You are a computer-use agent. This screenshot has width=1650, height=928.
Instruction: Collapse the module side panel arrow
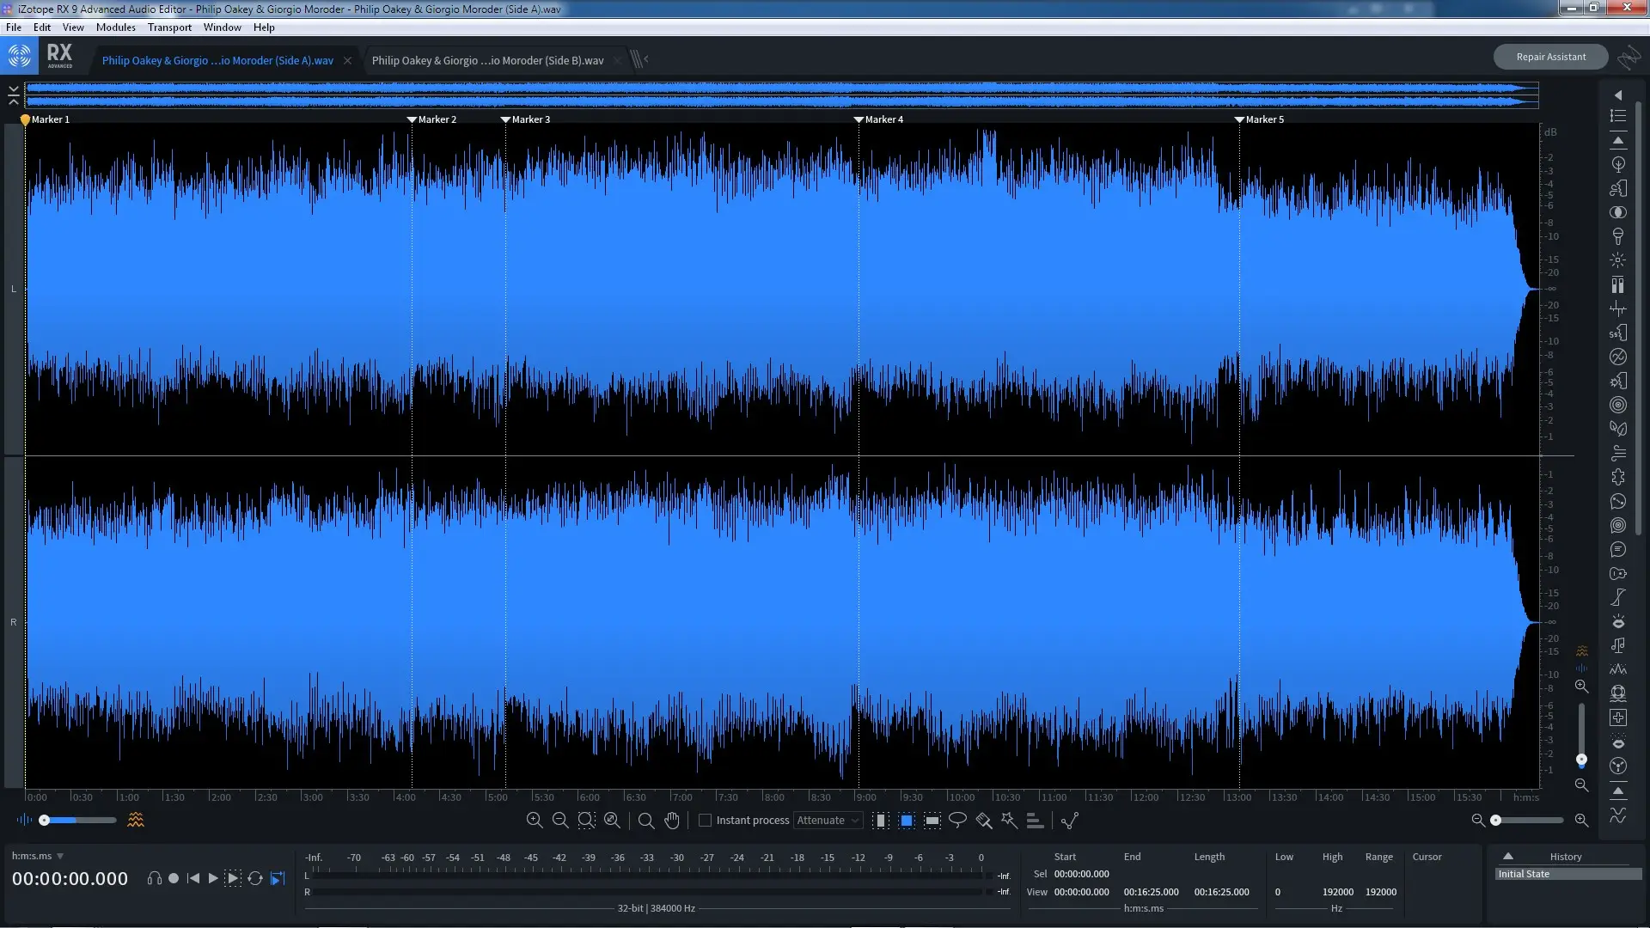(x=1618, y=95)
